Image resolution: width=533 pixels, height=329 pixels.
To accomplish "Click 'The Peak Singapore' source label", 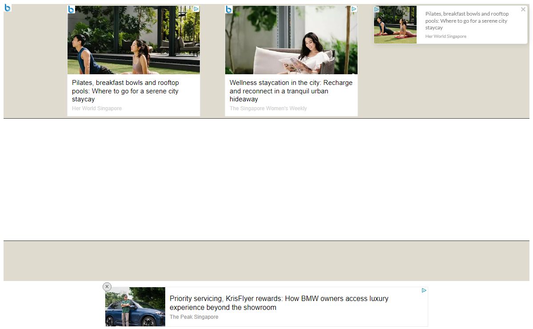I will coord(194,317).
